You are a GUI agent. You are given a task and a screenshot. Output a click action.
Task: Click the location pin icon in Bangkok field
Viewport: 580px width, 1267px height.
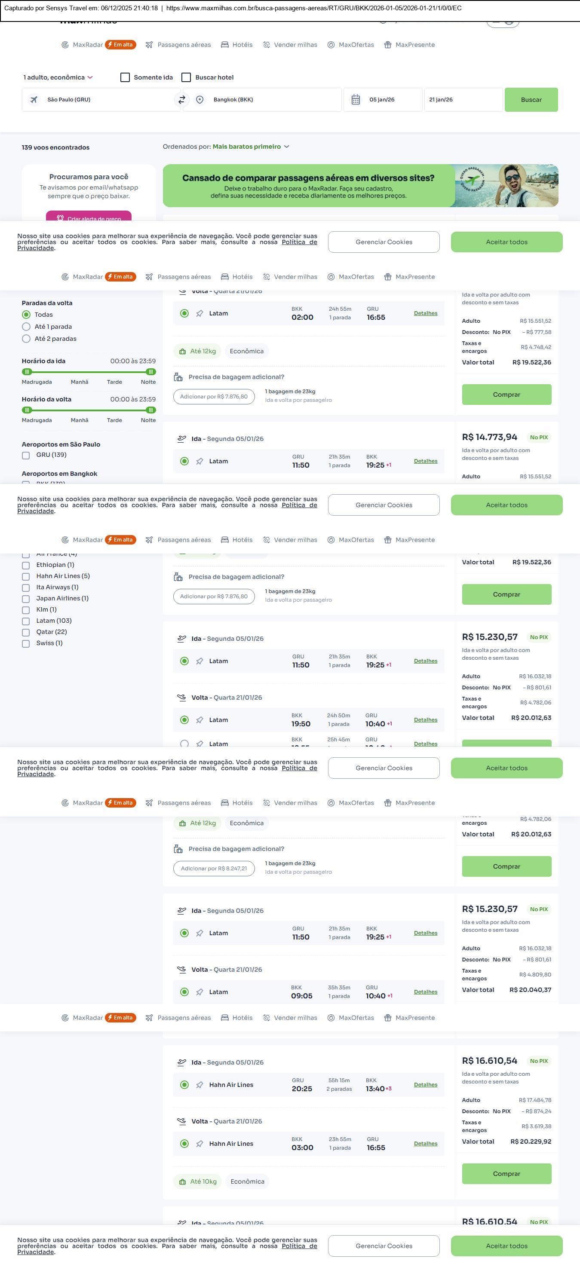pyautogui.click(x=200, y=100)
